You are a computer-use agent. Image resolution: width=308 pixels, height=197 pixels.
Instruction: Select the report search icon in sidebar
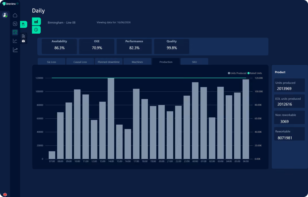pos(15,32)
